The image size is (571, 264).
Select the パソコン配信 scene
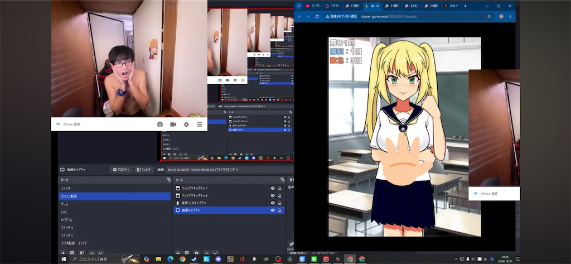pos(115,196)
